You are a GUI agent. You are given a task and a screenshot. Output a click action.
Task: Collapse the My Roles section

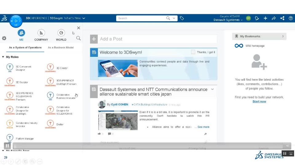click(3, 57)
